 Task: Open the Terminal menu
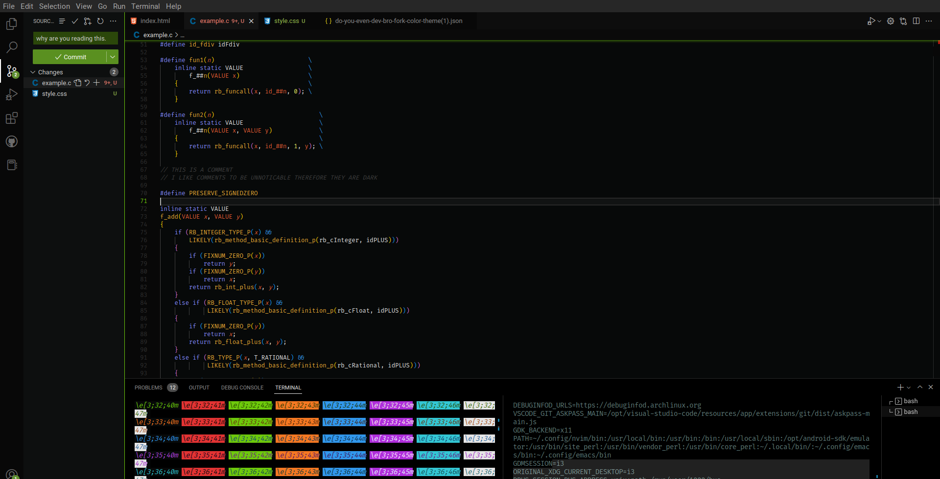coord(145,6)
